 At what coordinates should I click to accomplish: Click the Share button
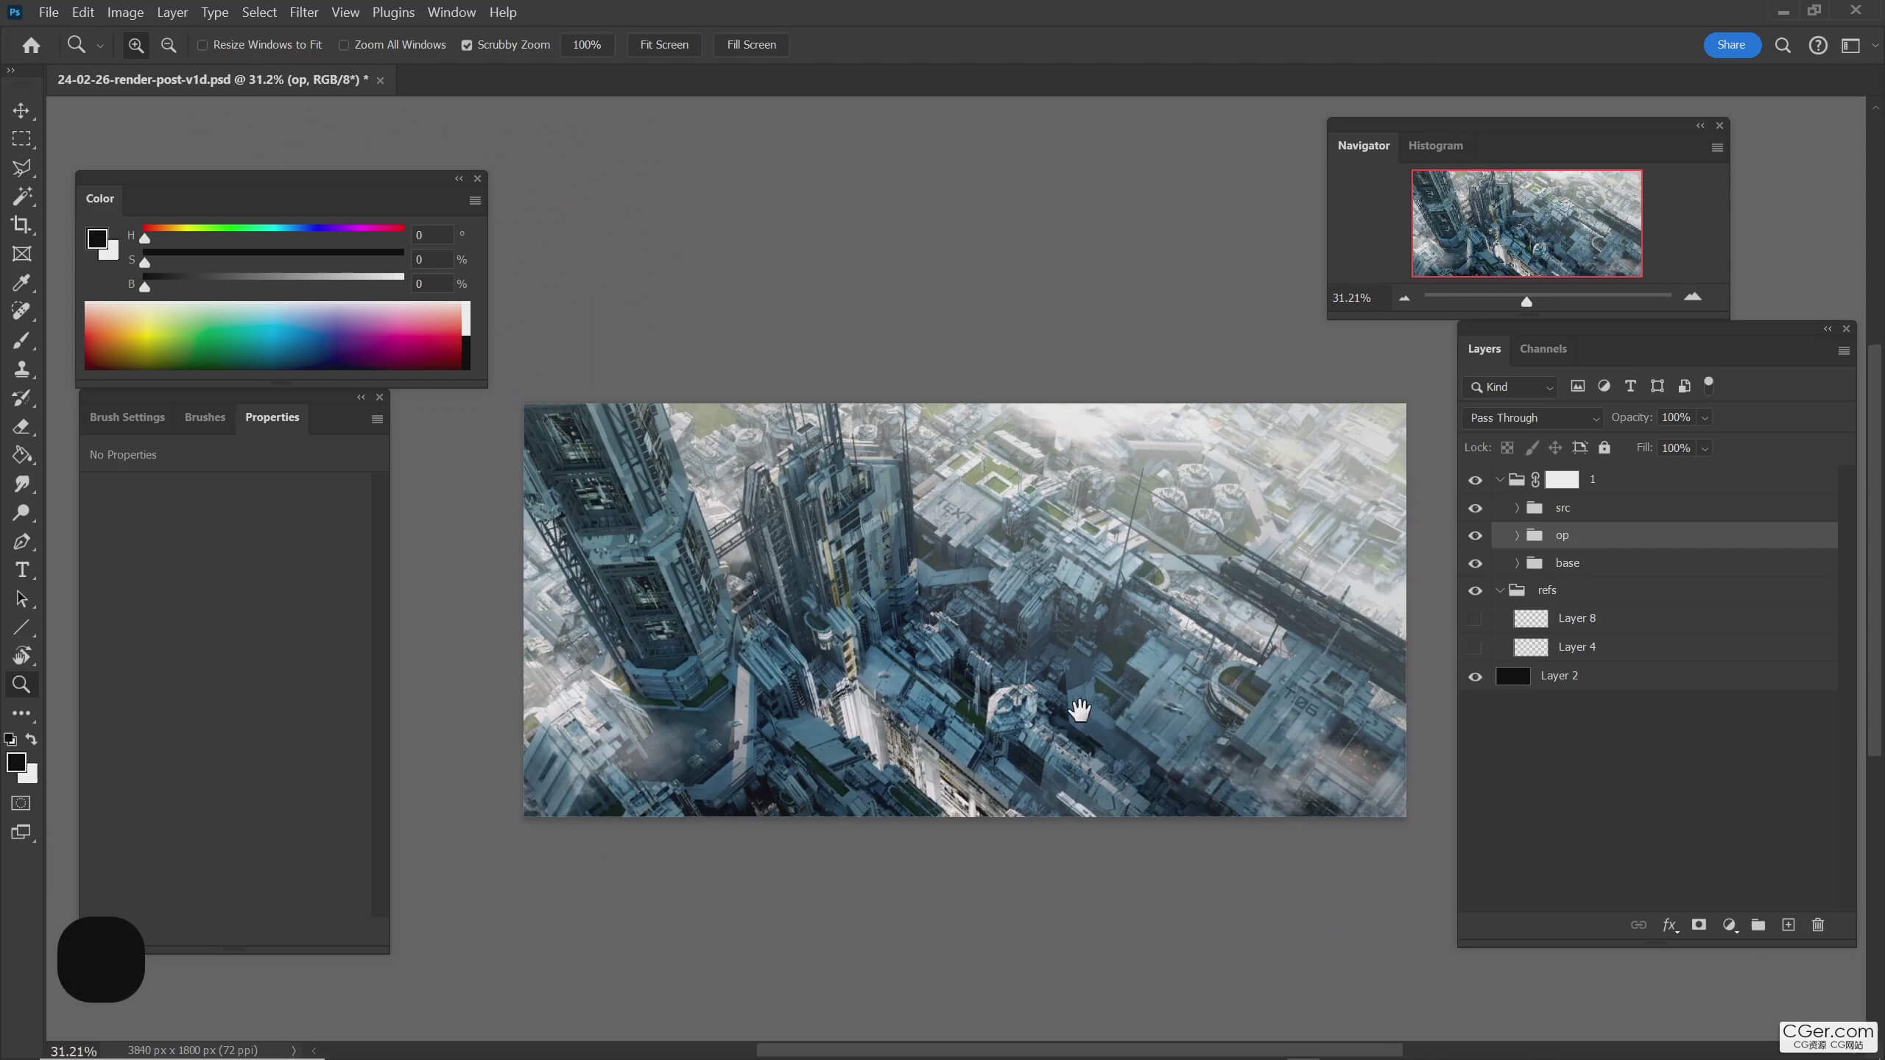coord(1731,45)
